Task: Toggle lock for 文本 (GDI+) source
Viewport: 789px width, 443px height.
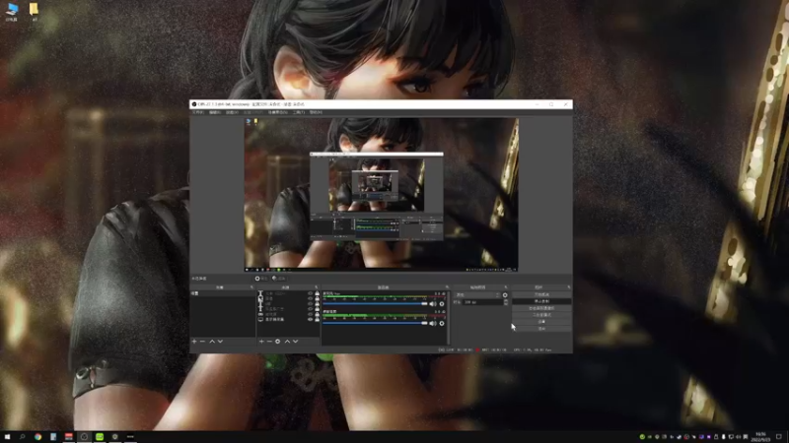Action: coord(317,293)
